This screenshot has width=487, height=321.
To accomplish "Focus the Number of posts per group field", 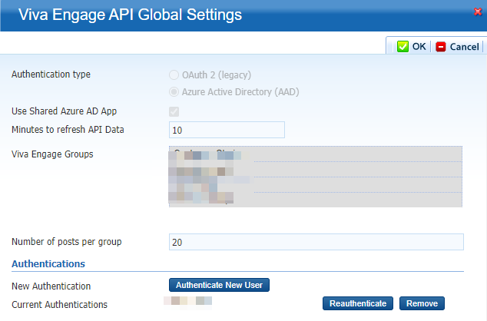I will 316,242.
